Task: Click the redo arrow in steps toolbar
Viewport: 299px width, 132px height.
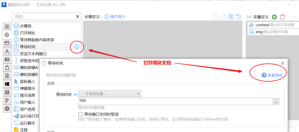Action: point(223,17)
